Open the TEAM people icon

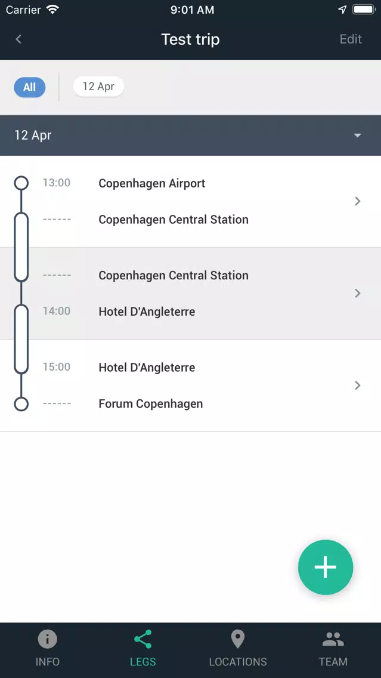click(333, 639)
